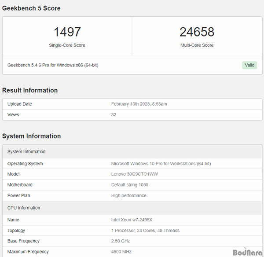Screen dimensions: 264x257
Task: Click the 'Upload Date' label
Action: (20, 104)
